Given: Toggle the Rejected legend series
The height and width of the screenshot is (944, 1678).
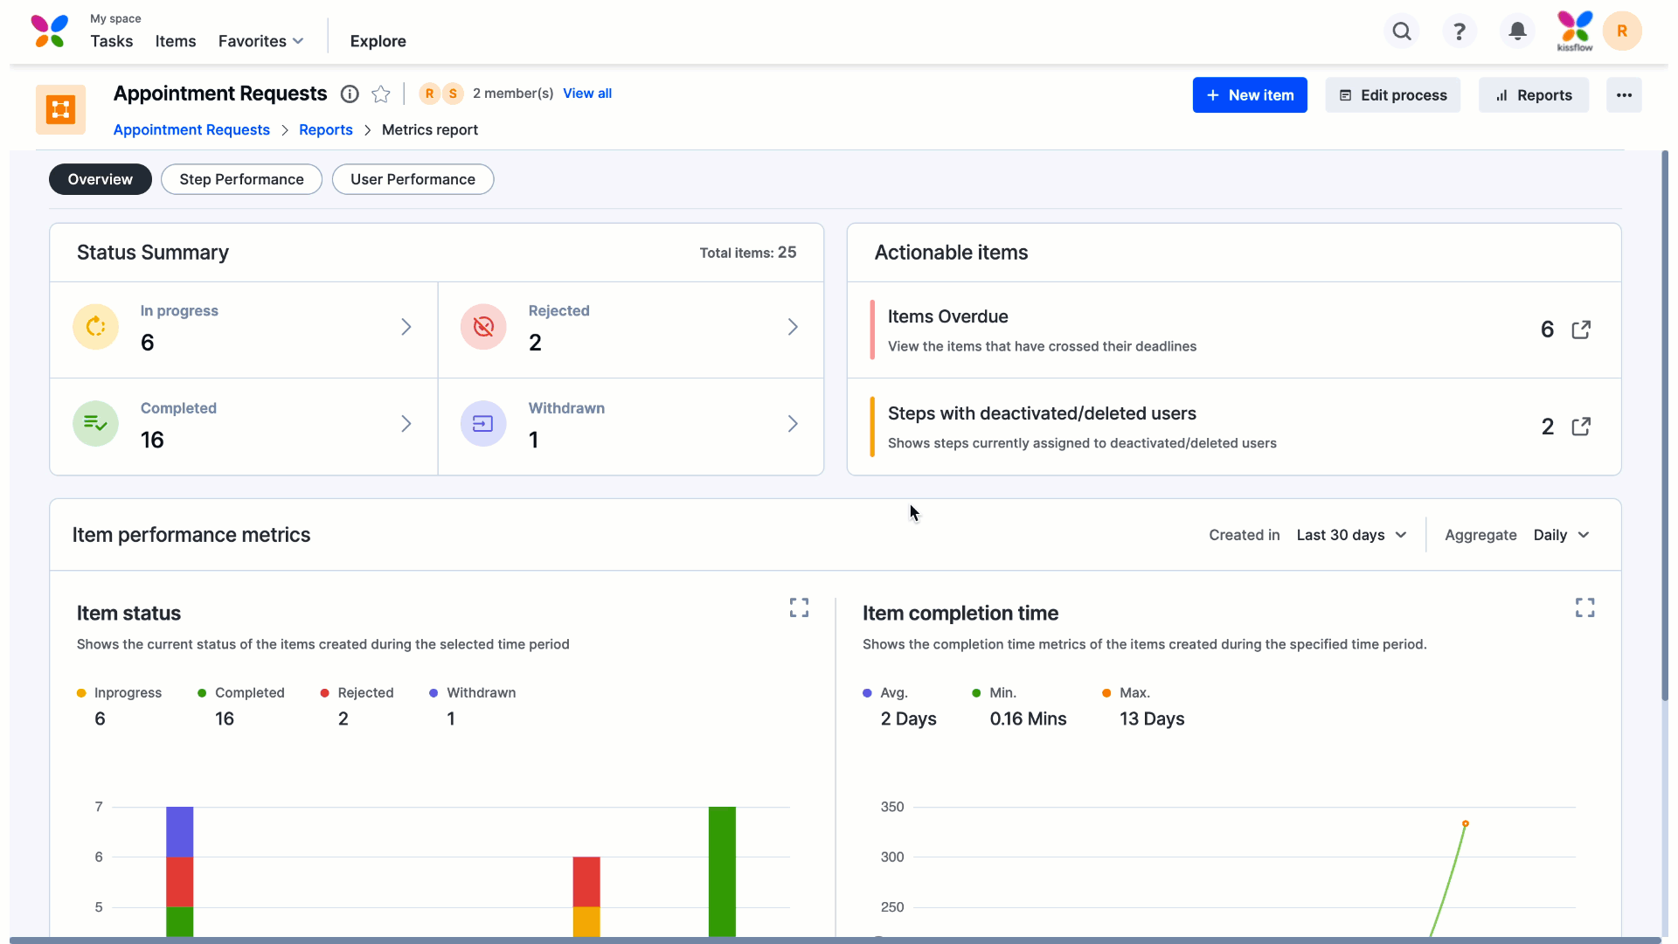Looking at the screenshot, I should click(x=364, y=692).
